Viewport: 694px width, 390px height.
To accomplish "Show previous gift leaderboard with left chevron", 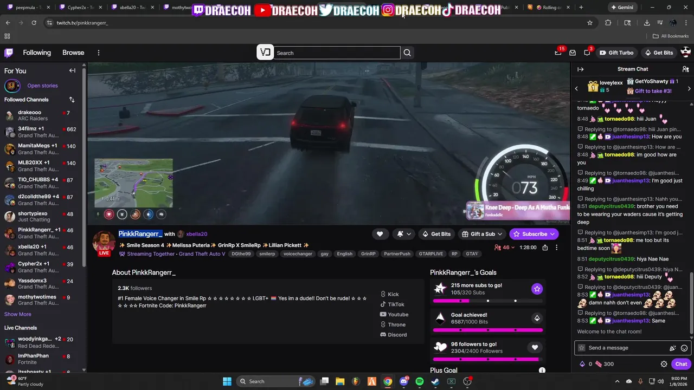I will (x=576, y=88).
